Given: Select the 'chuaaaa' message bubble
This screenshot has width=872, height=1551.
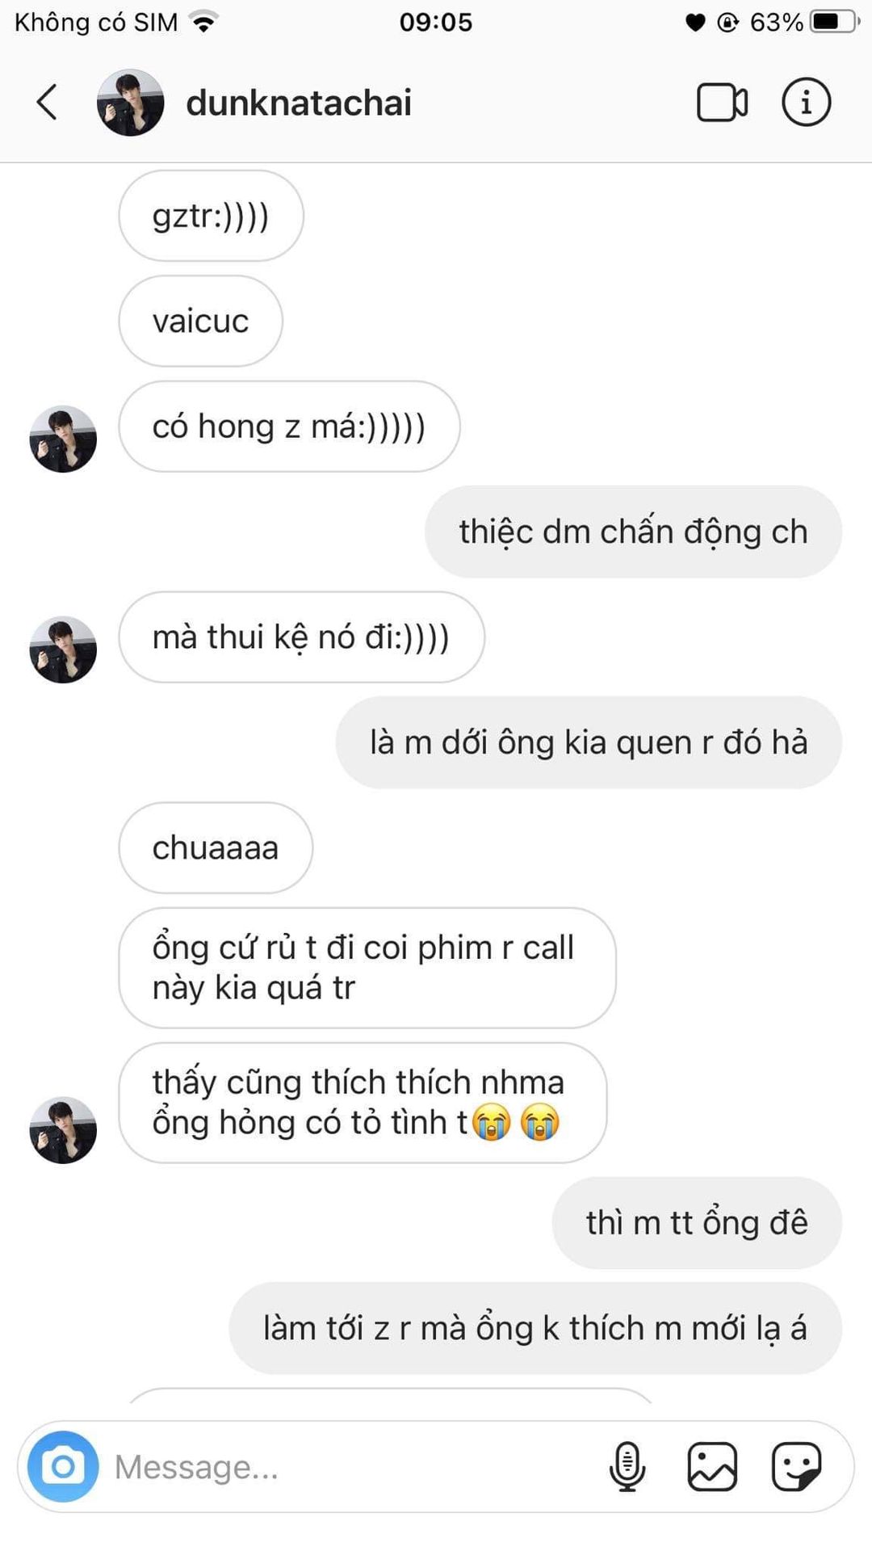Looking at the screenshot, I should (216, 847).
